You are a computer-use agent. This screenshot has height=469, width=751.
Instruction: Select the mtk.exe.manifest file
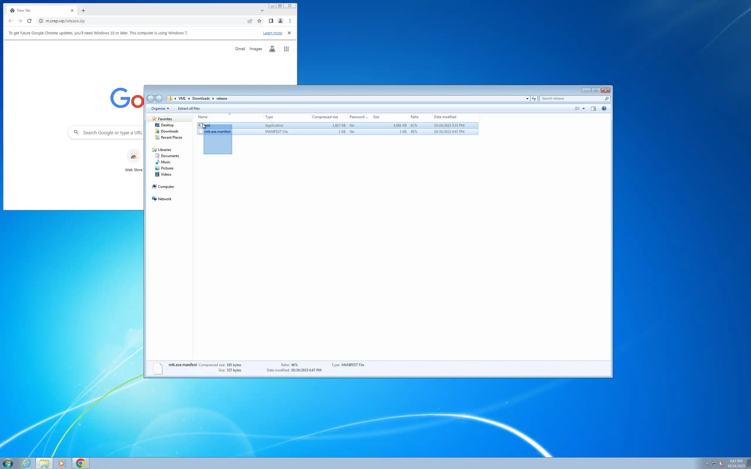217,132
